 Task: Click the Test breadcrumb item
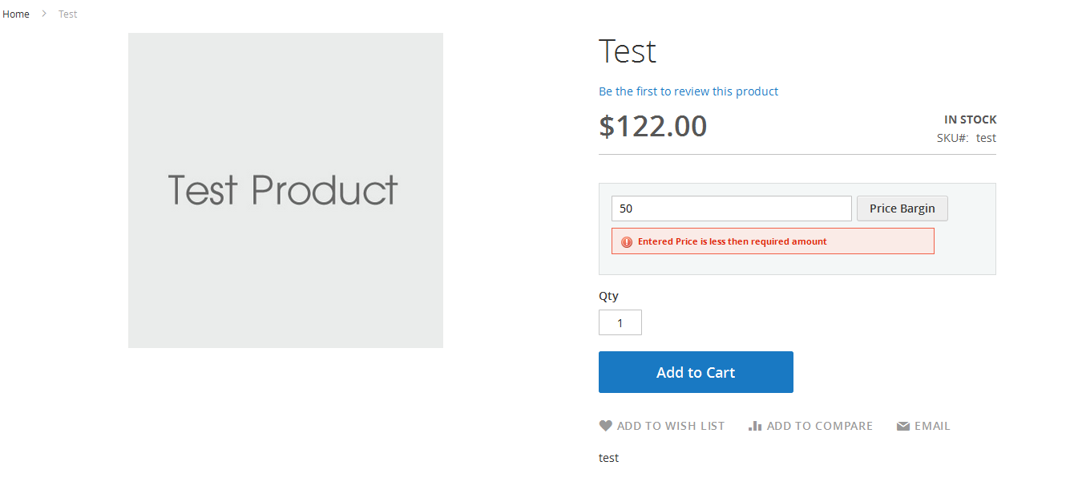67,14
